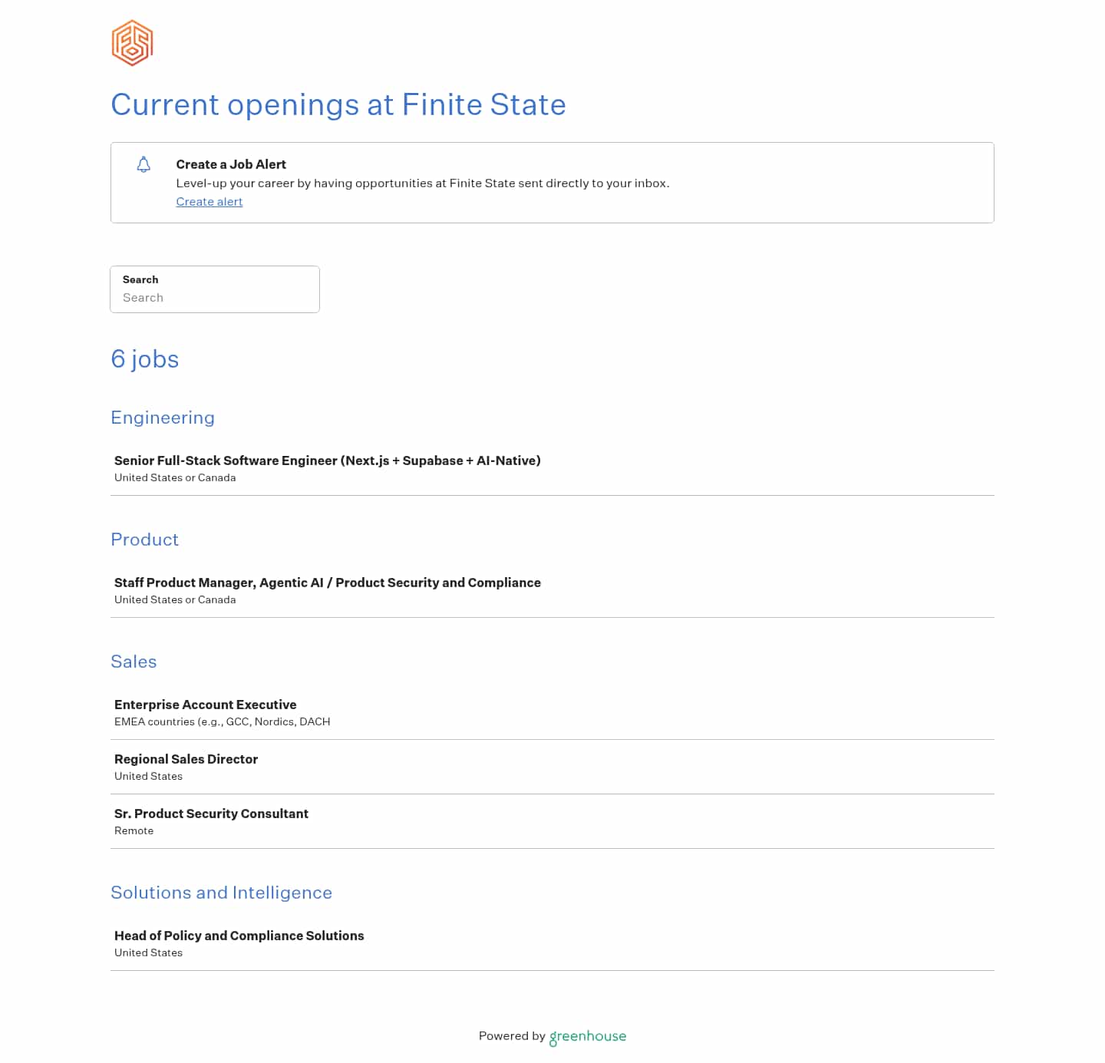Click the United States or Canada location text
Viewport: 1105px width, 1063px height.
point(174,477)
